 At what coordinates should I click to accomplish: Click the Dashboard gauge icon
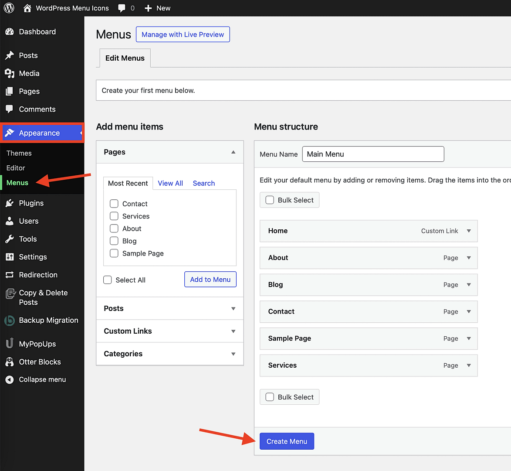pyautogui.click(x=10, y=32)
